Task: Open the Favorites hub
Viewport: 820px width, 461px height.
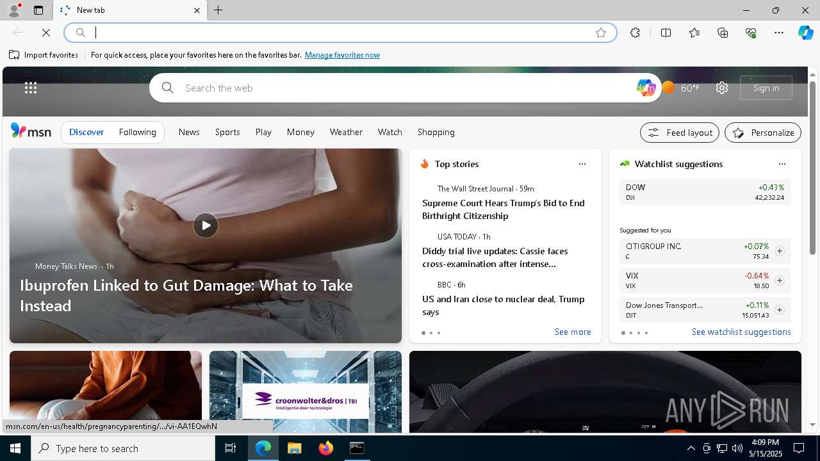Action: 694,33
